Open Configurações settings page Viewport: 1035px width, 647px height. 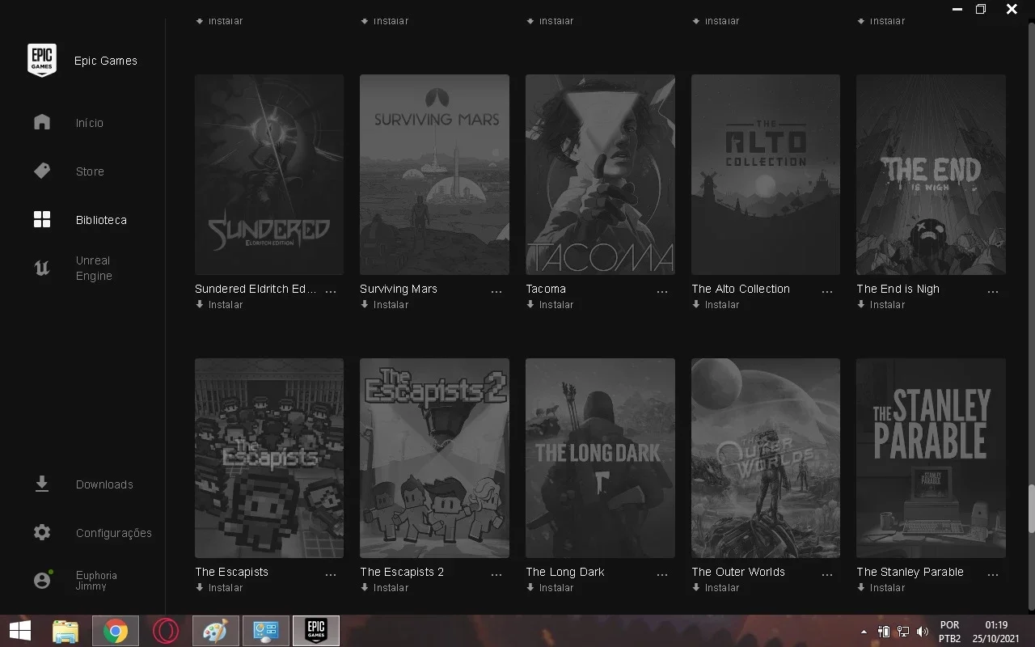pyautogui.click(x=114, y=533)
